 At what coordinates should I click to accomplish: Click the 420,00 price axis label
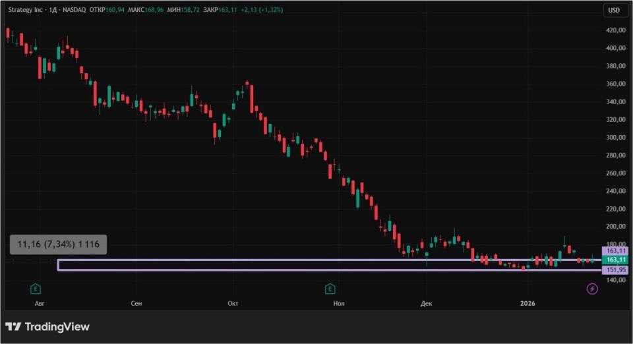point(616,30)
